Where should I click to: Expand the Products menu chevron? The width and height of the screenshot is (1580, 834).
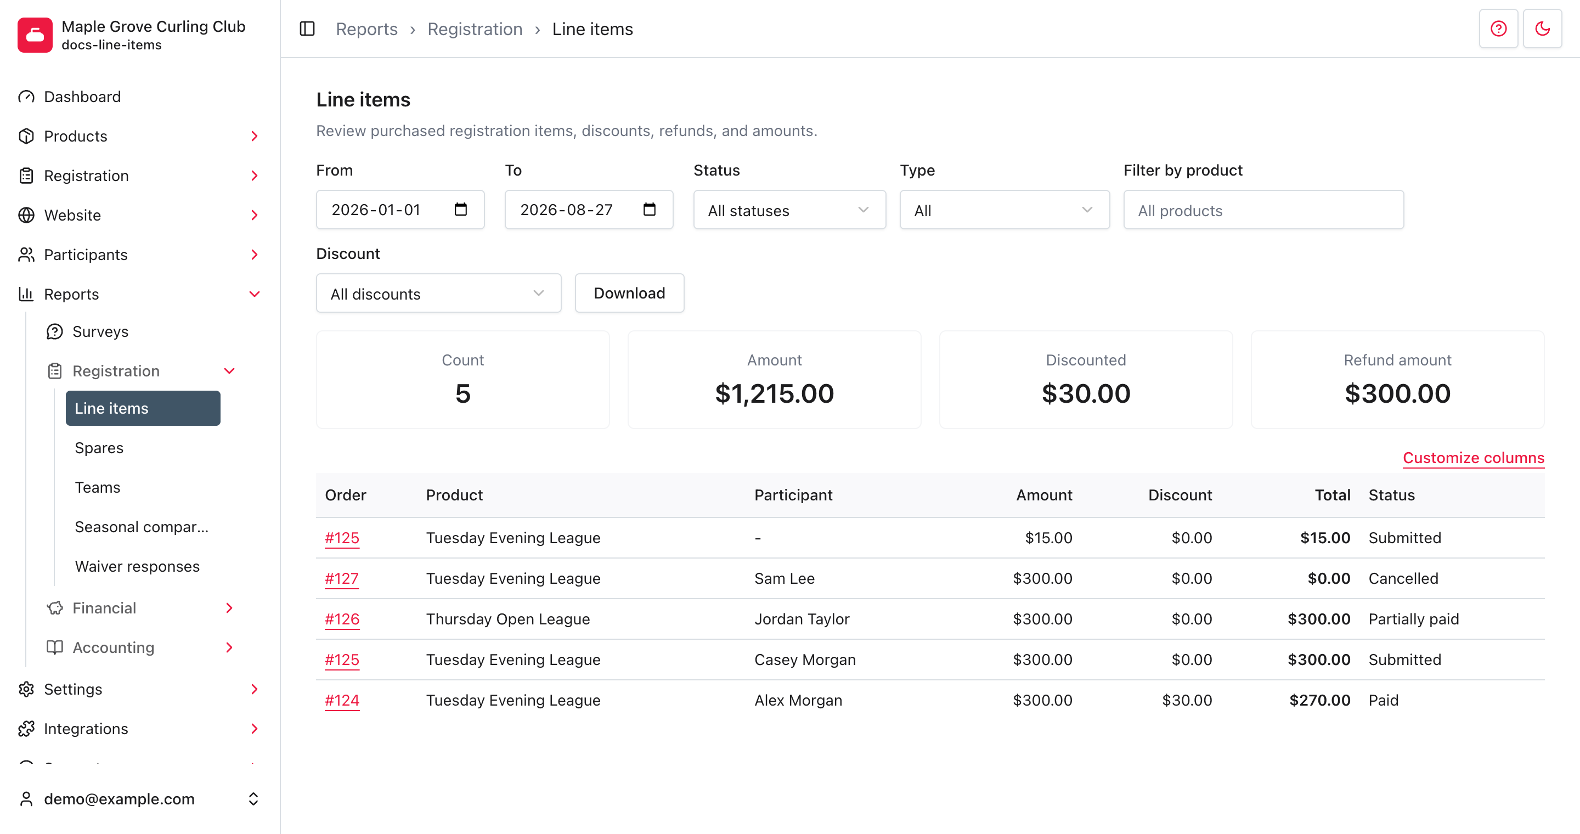point(255,136)
